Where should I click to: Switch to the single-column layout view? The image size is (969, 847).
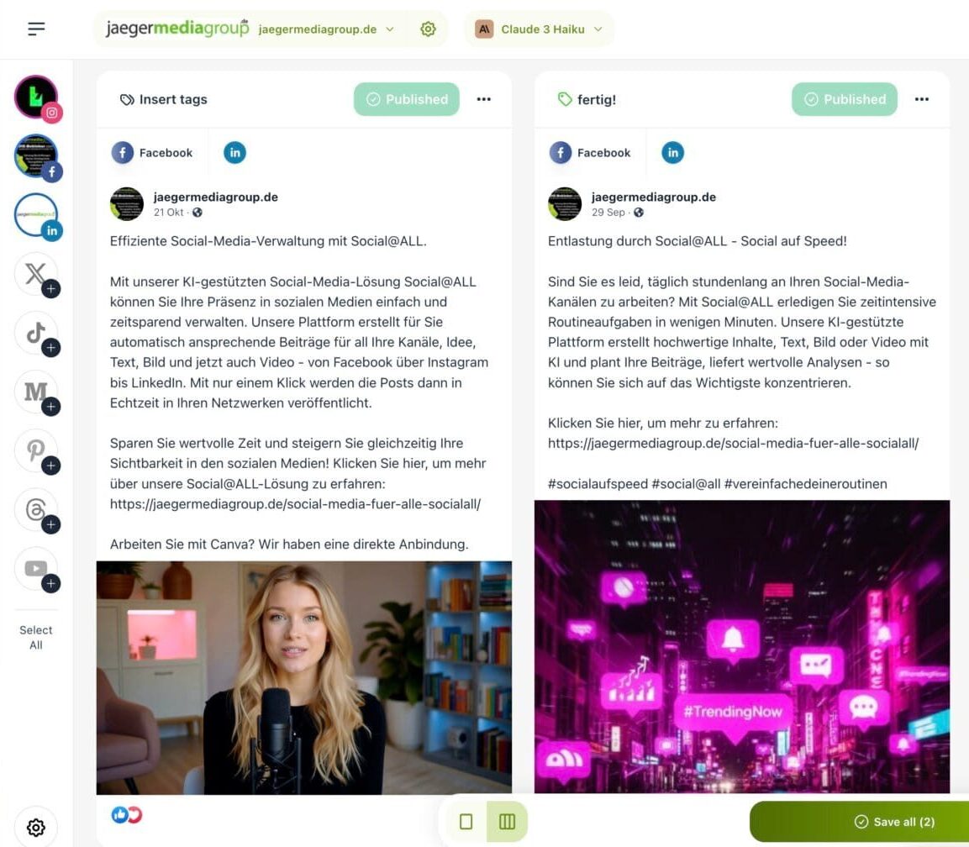tap(466, 822)
